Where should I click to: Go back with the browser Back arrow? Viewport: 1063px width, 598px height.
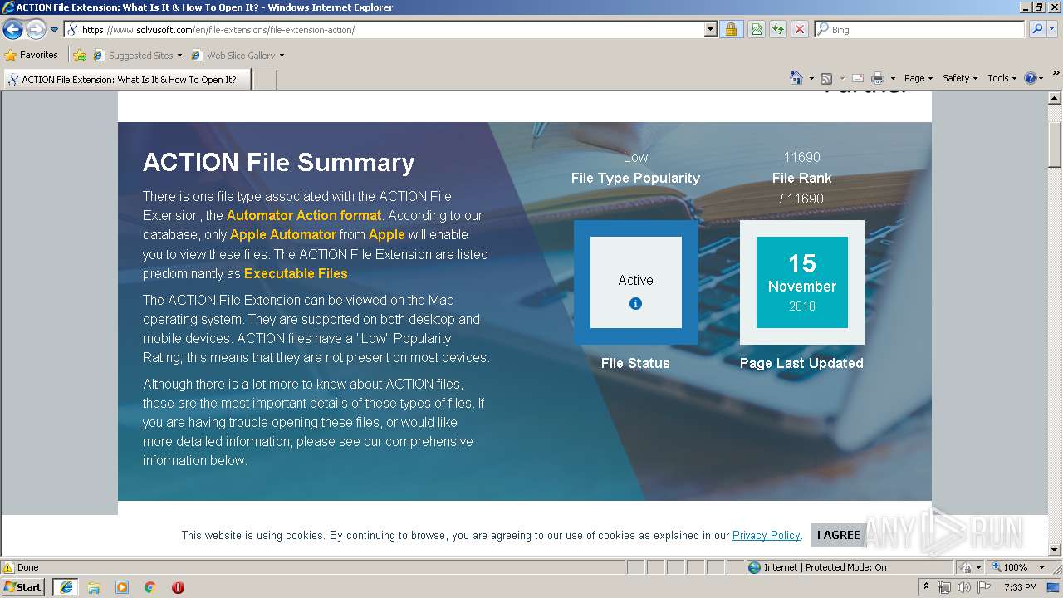coord(13,29)
